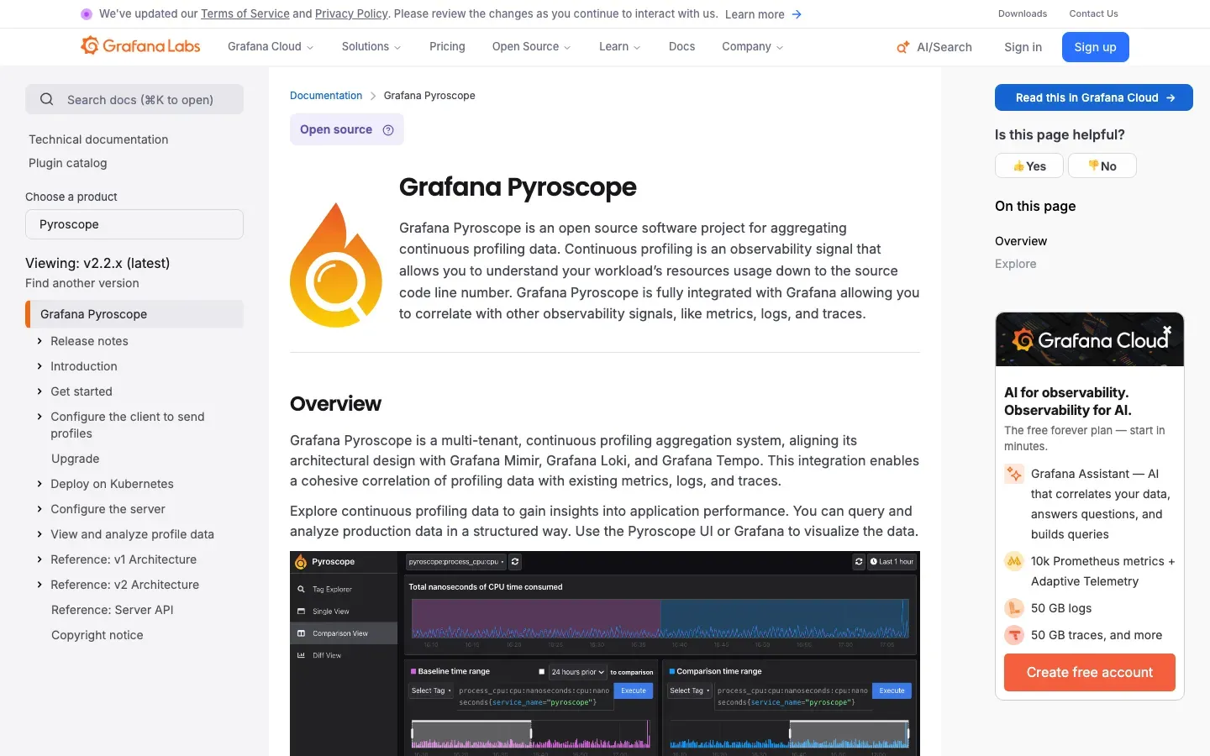Open the Learn nav menu
The width and height of the screenshot is (1210, 756).
pos(620,47)
